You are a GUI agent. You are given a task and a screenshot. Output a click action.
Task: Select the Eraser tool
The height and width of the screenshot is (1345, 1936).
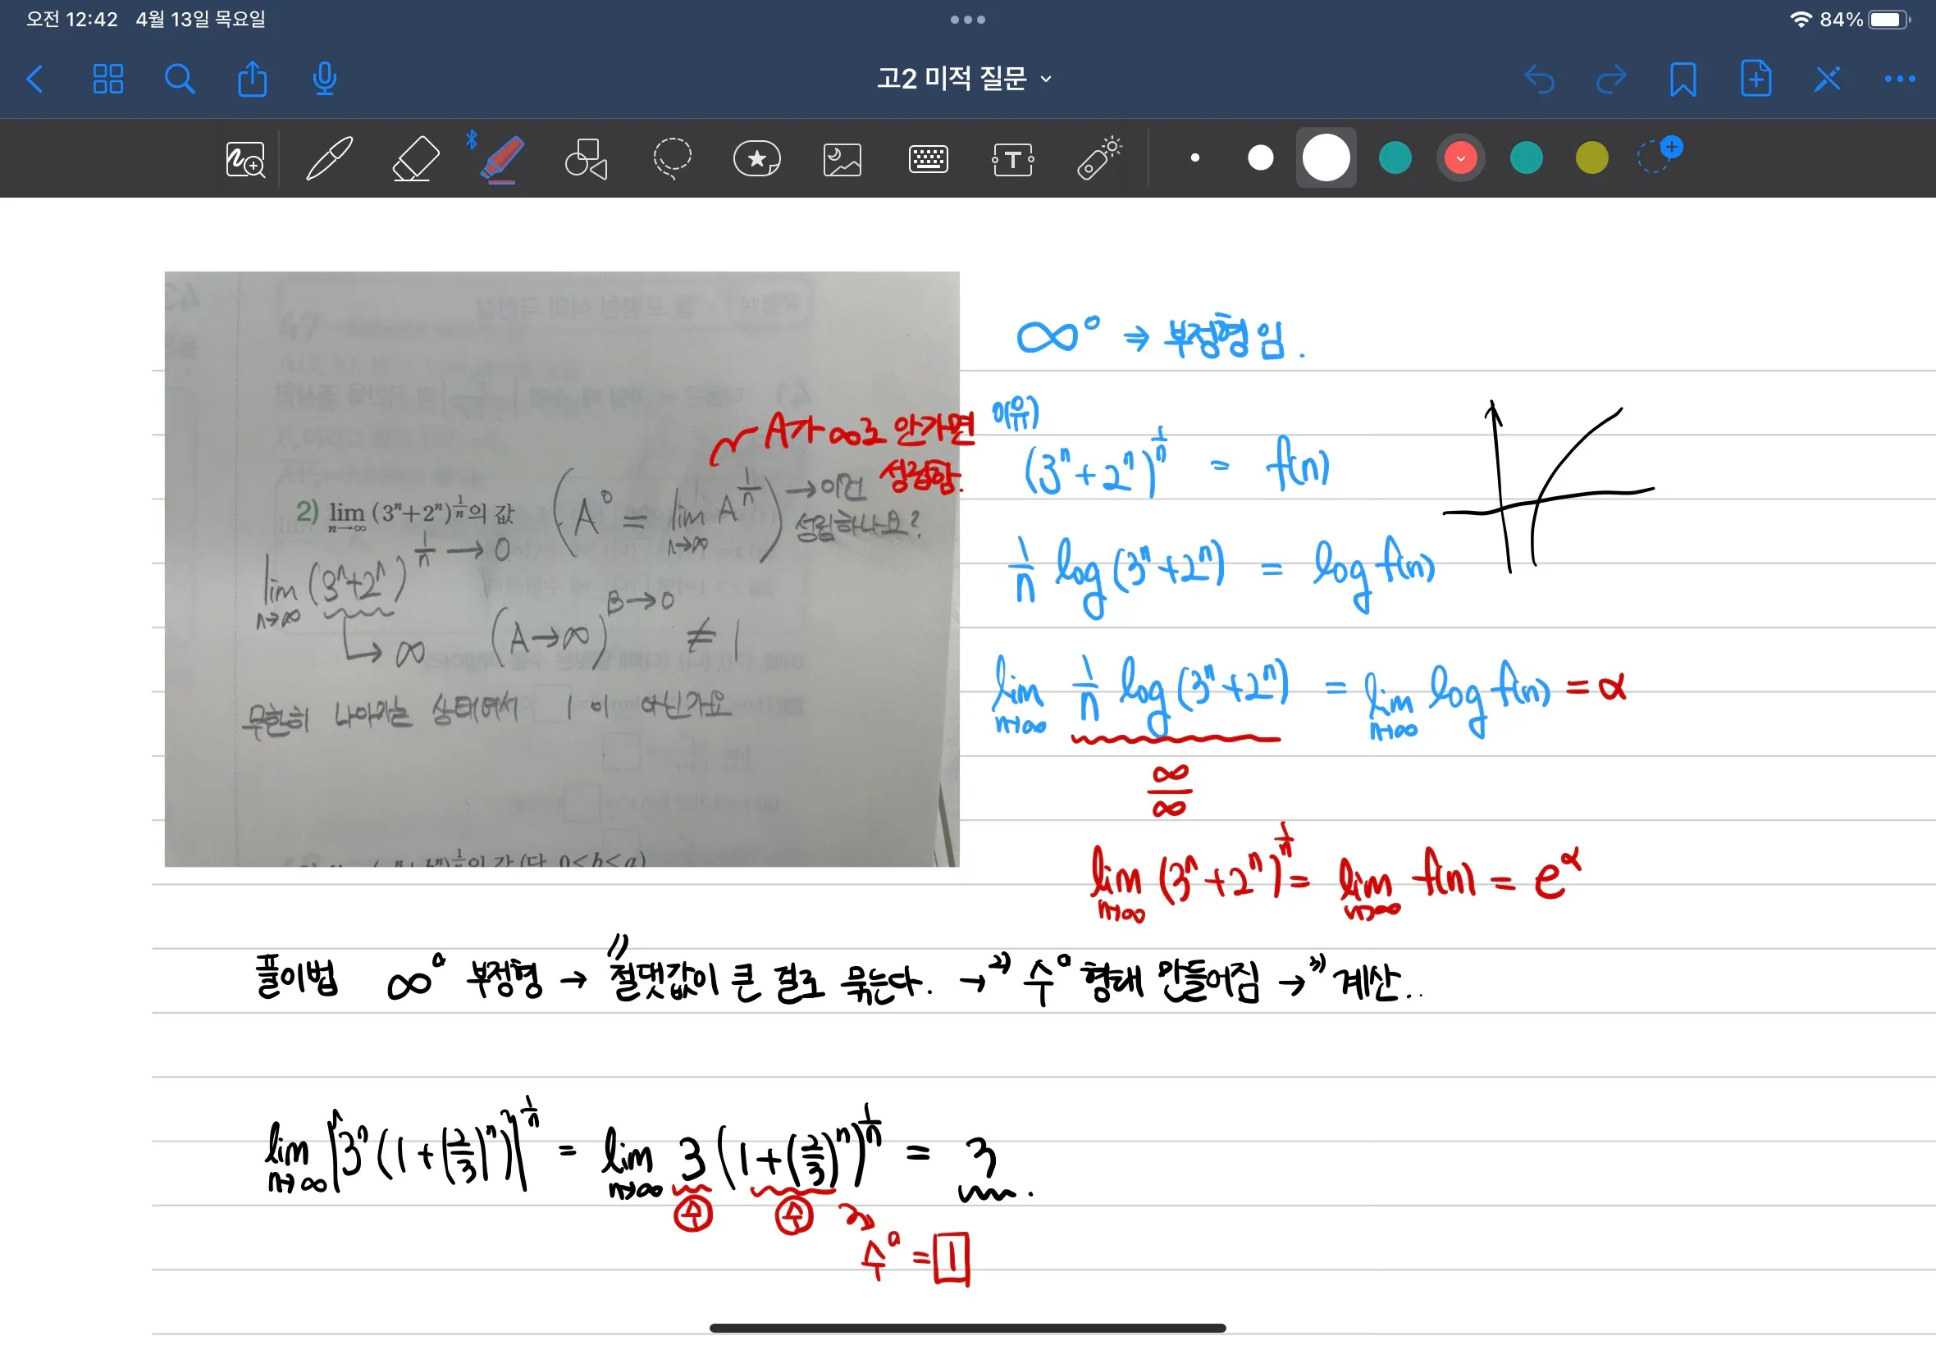coord(416,158)
